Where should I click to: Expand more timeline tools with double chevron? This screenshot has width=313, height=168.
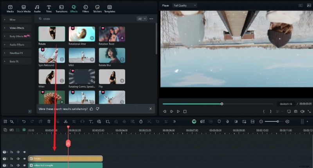(x=174, y=121)
